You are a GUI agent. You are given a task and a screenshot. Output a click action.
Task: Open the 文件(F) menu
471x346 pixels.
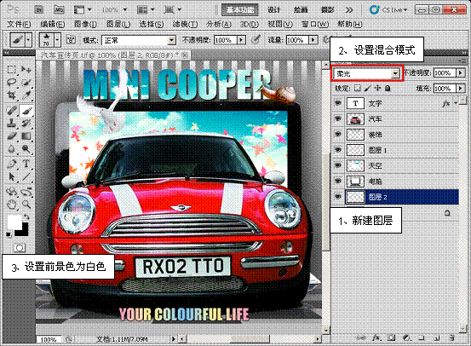click(19, 24)
